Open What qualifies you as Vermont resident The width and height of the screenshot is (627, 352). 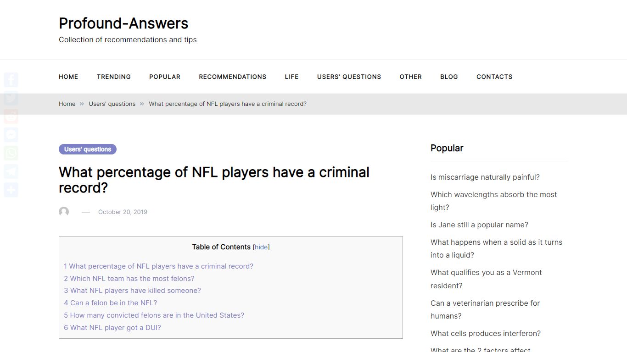(486, 279)
